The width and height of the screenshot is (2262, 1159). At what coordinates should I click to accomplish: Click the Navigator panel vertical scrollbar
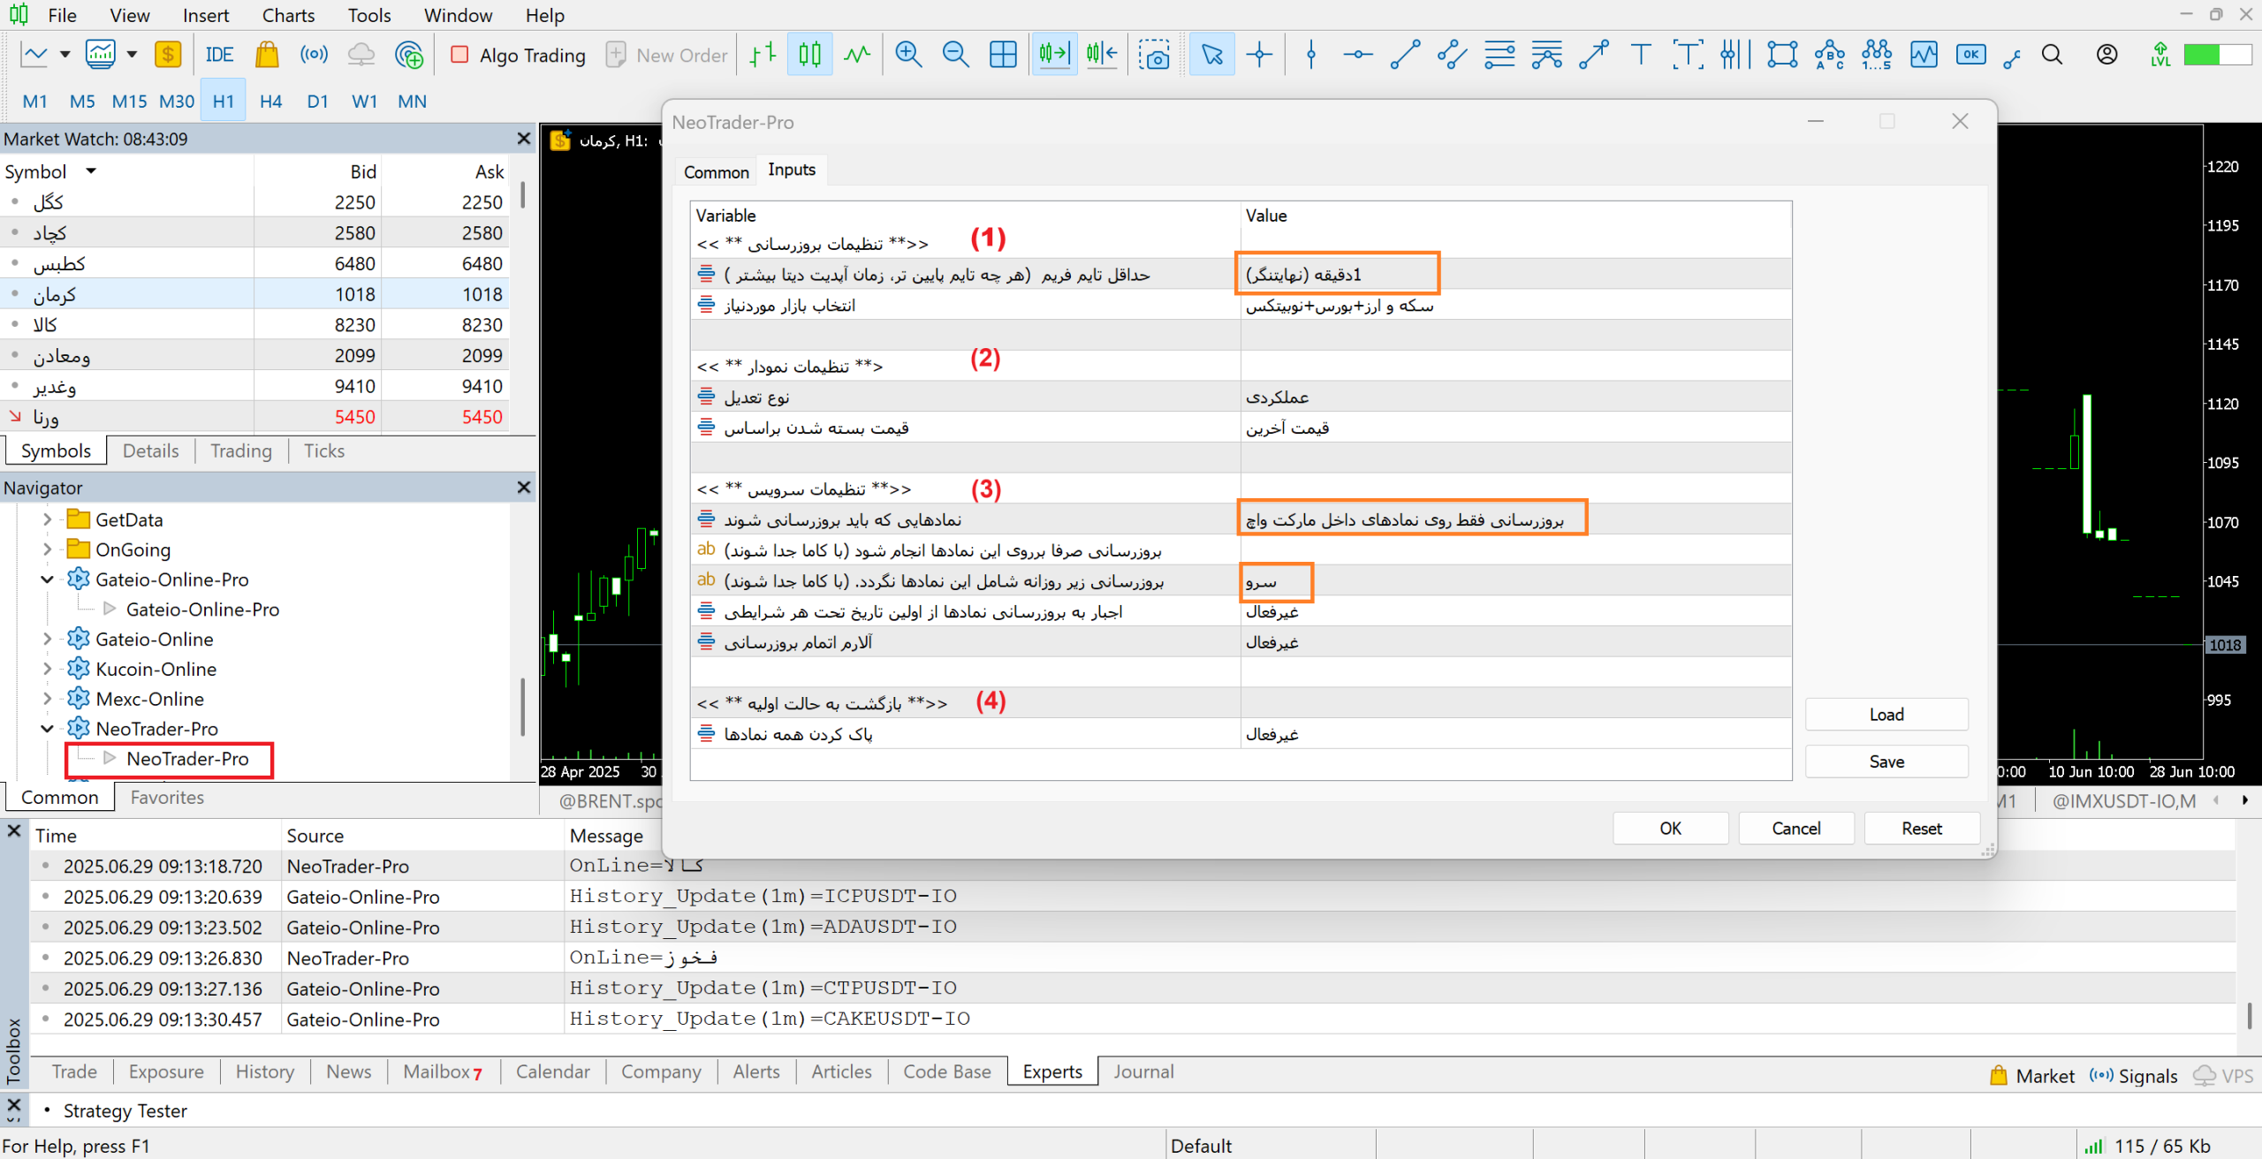tap(522, 707)
